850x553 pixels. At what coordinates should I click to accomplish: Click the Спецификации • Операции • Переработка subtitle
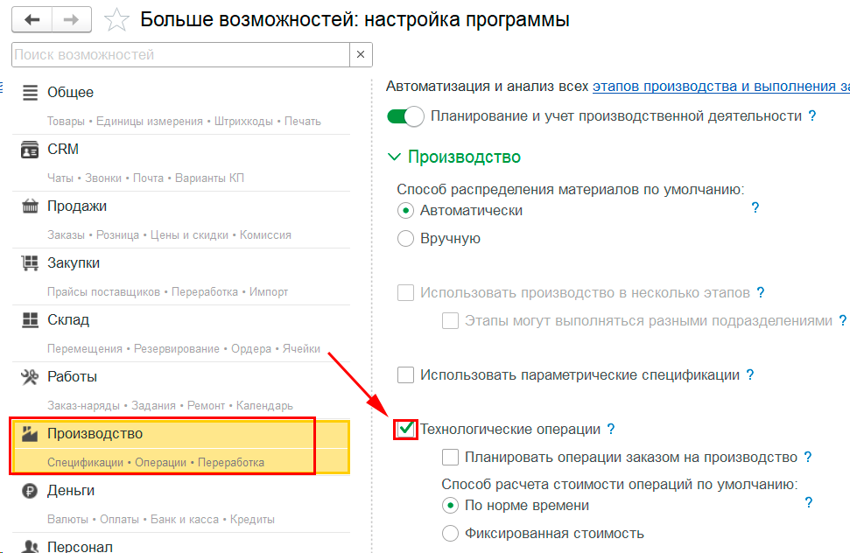(156, 463)
